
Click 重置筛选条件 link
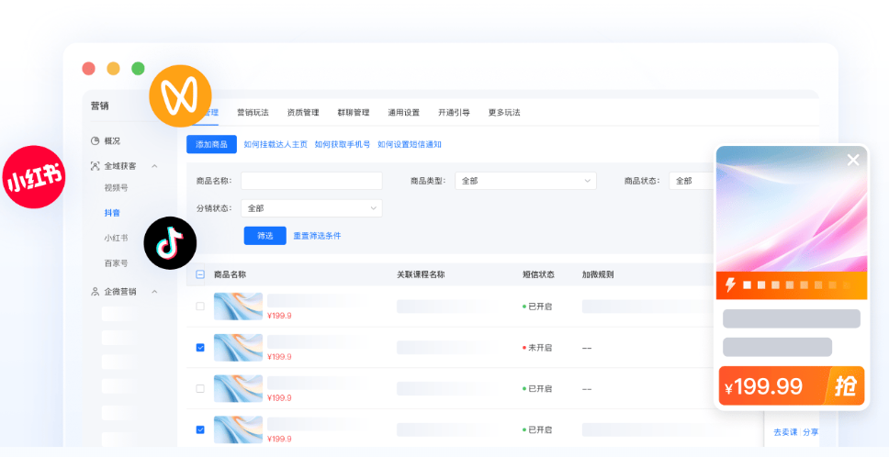pyautogui.click(x=317, y=236)
